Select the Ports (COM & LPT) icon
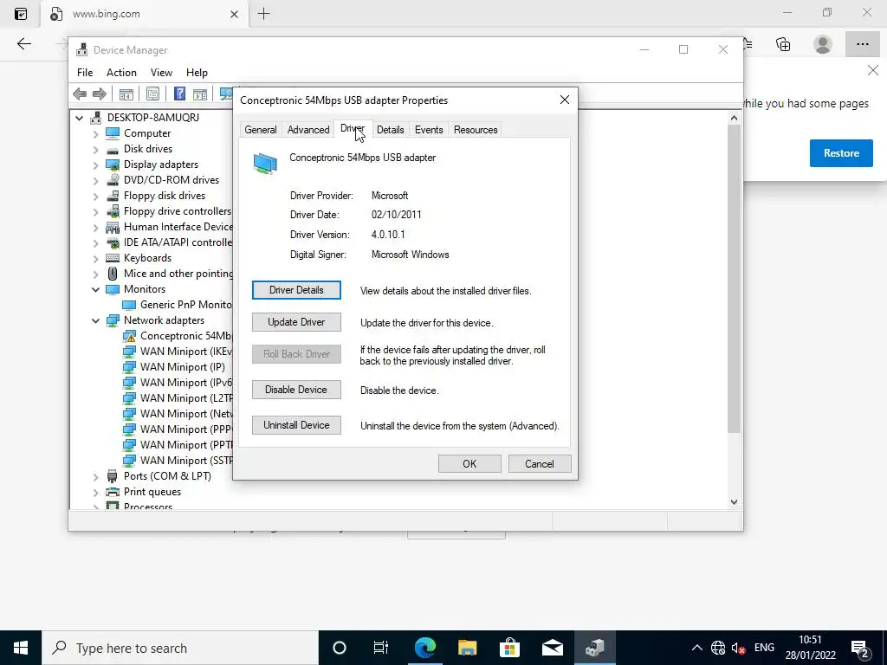 pyautogui.click(x=113, y=476)
